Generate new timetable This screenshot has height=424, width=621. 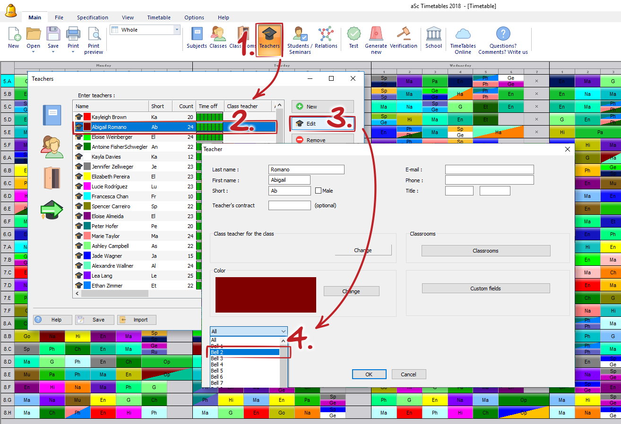tap(376, 40)
